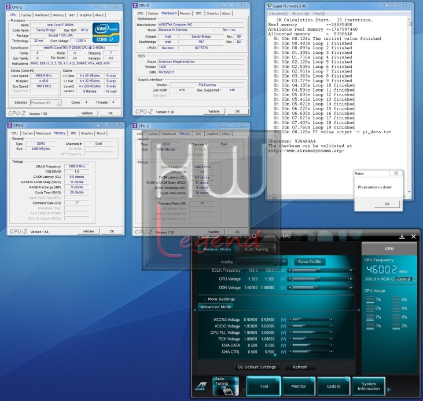Click the Maximus IV Extreme model field
The height and width of the screenshot is (401, 423).
[x=185, y=30]
